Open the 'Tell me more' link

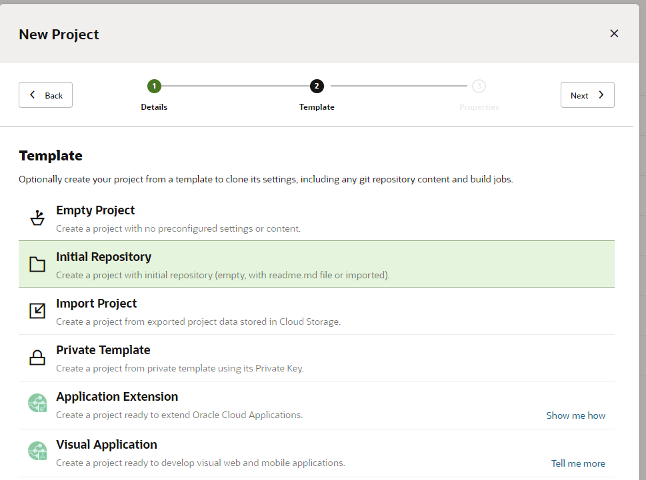(x=578, y=463)
